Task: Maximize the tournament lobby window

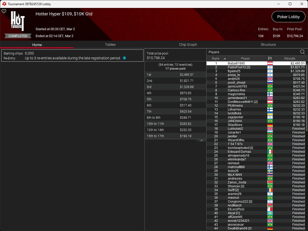Action: [290, 4]
